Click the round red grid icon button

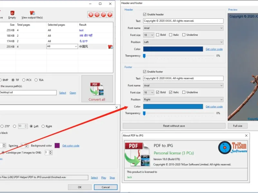pyautogui.click(x=97, y=14)
